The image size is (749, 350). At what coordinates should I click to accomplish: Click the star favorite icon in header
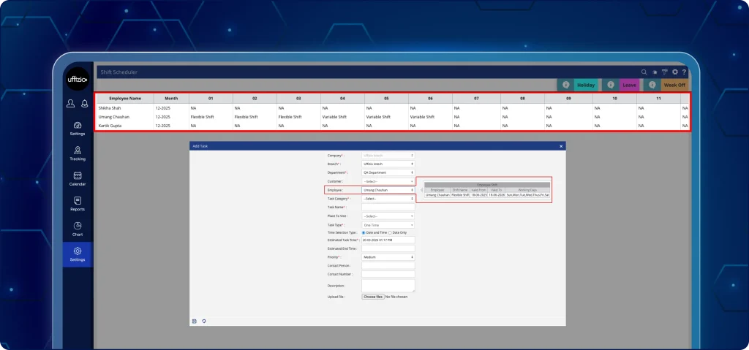tap(655, 72)
